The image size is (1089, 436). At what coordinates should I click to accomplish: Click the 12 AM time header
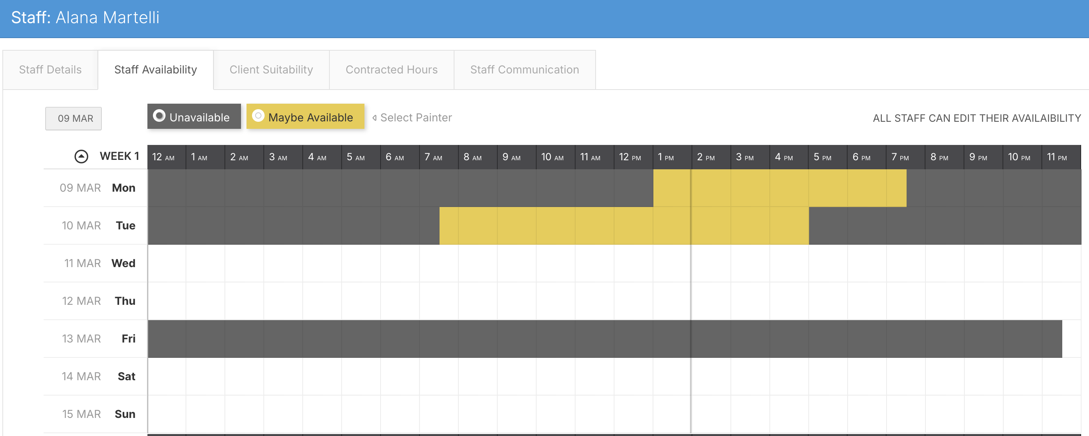pos(167,157)
